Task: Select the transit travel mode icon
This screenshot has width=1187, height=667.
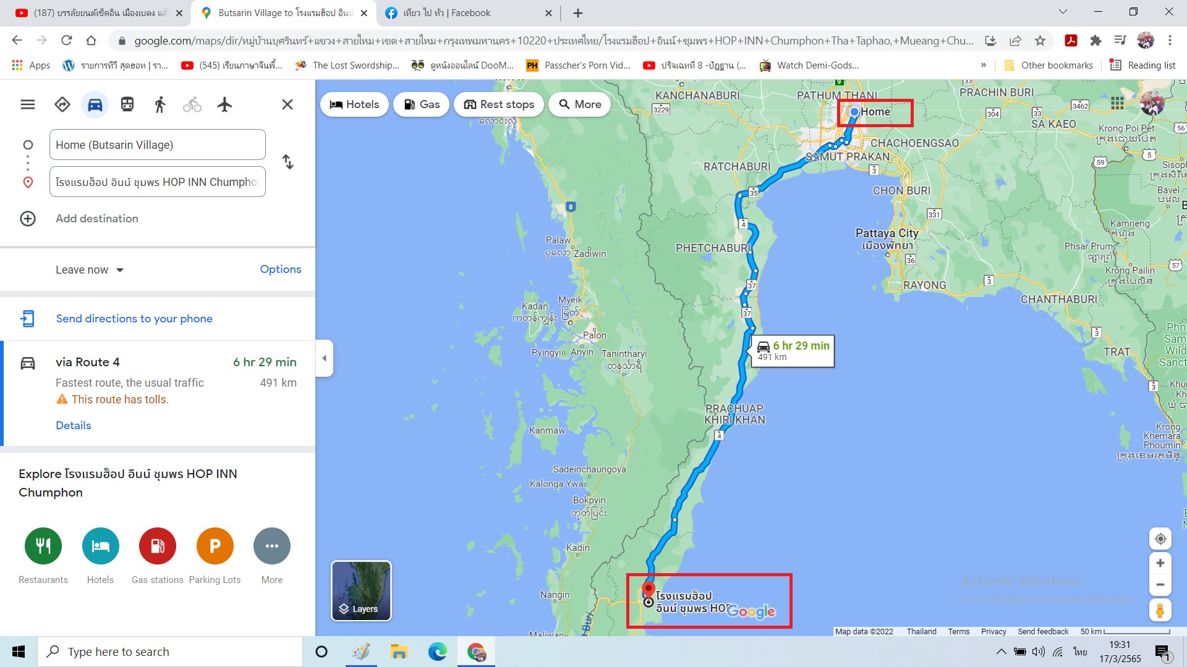Action: tap(127, 104)
